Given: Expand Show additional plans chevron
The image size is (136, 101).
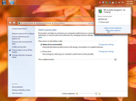Looking at the screenshot, I should (x=115, y=59).
